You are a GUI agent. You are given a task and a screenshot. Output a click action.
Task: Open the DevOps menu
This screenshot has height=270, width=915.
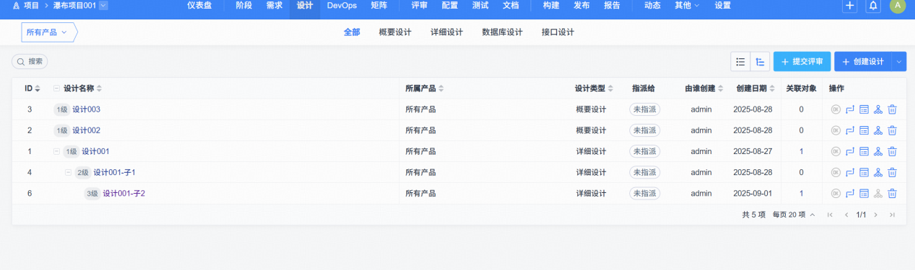[342, 5]
